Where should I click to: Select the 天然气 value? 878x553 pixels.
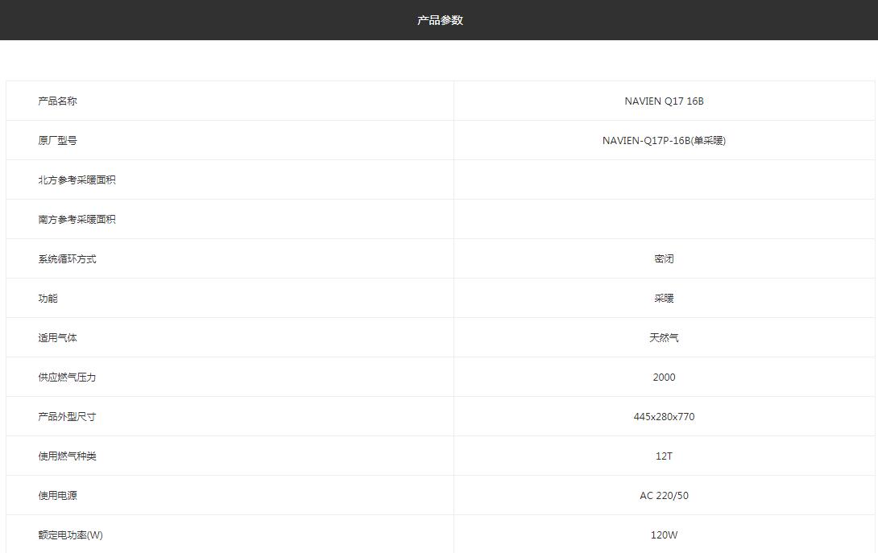point(664,338)
